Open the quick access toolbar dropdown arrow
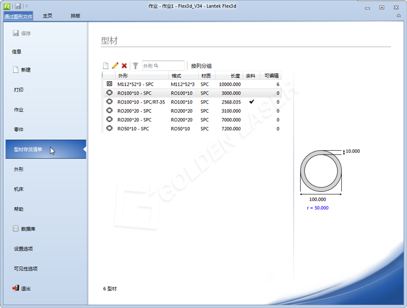 click(26, 6)
